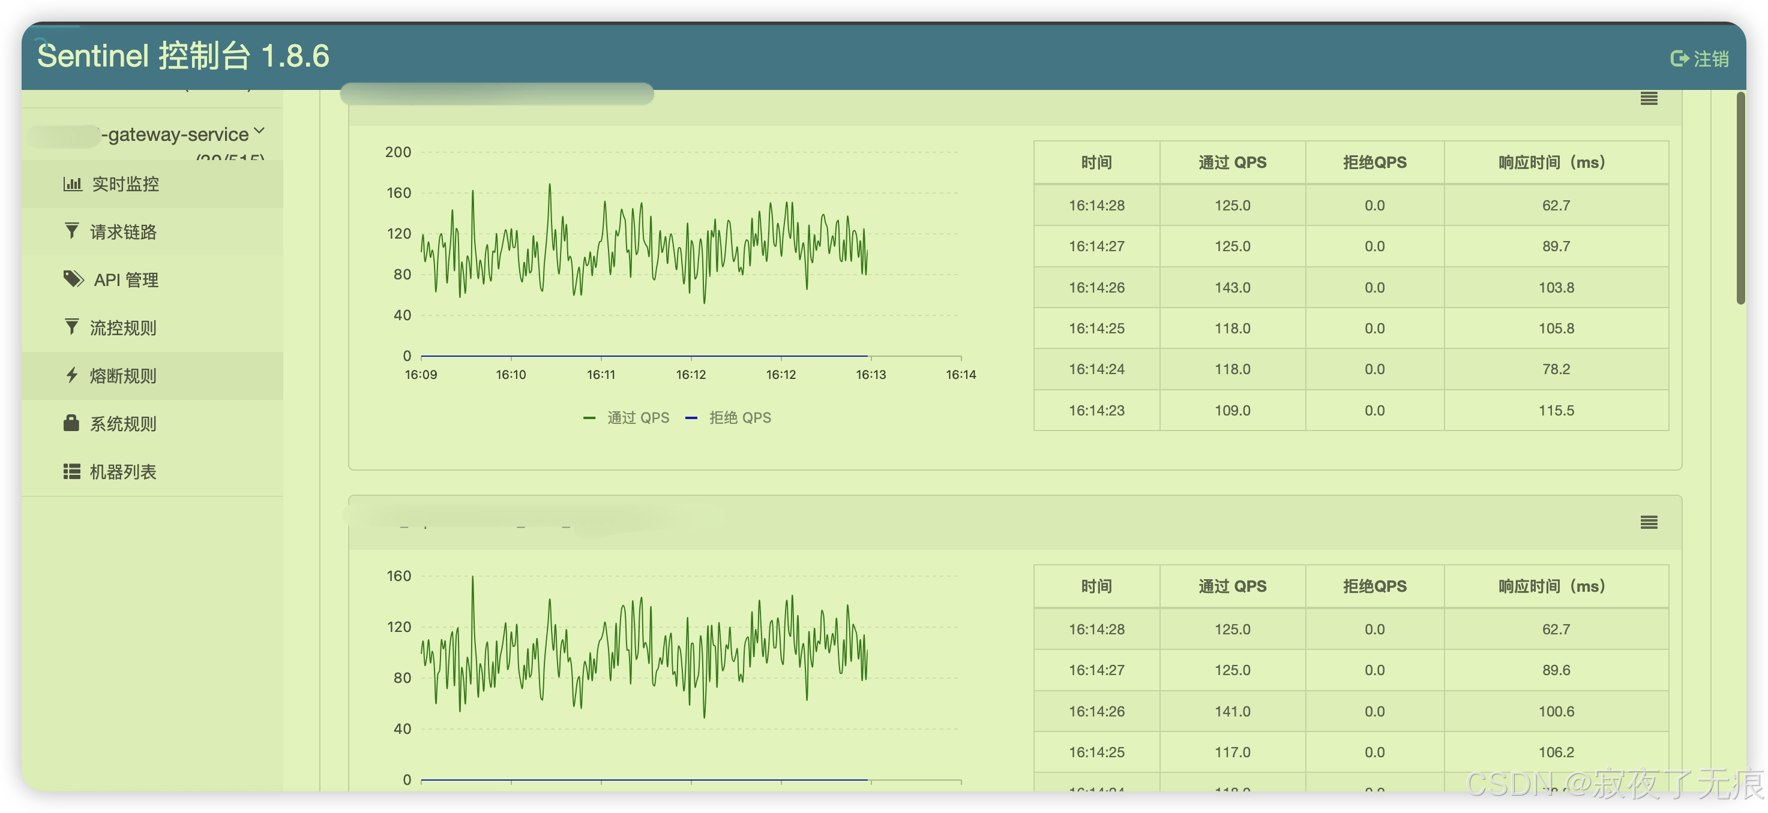Screen dimensions: 1768x813
Task: Click the lightning bolt icon for 熔断规则
Action: point(71,375)
